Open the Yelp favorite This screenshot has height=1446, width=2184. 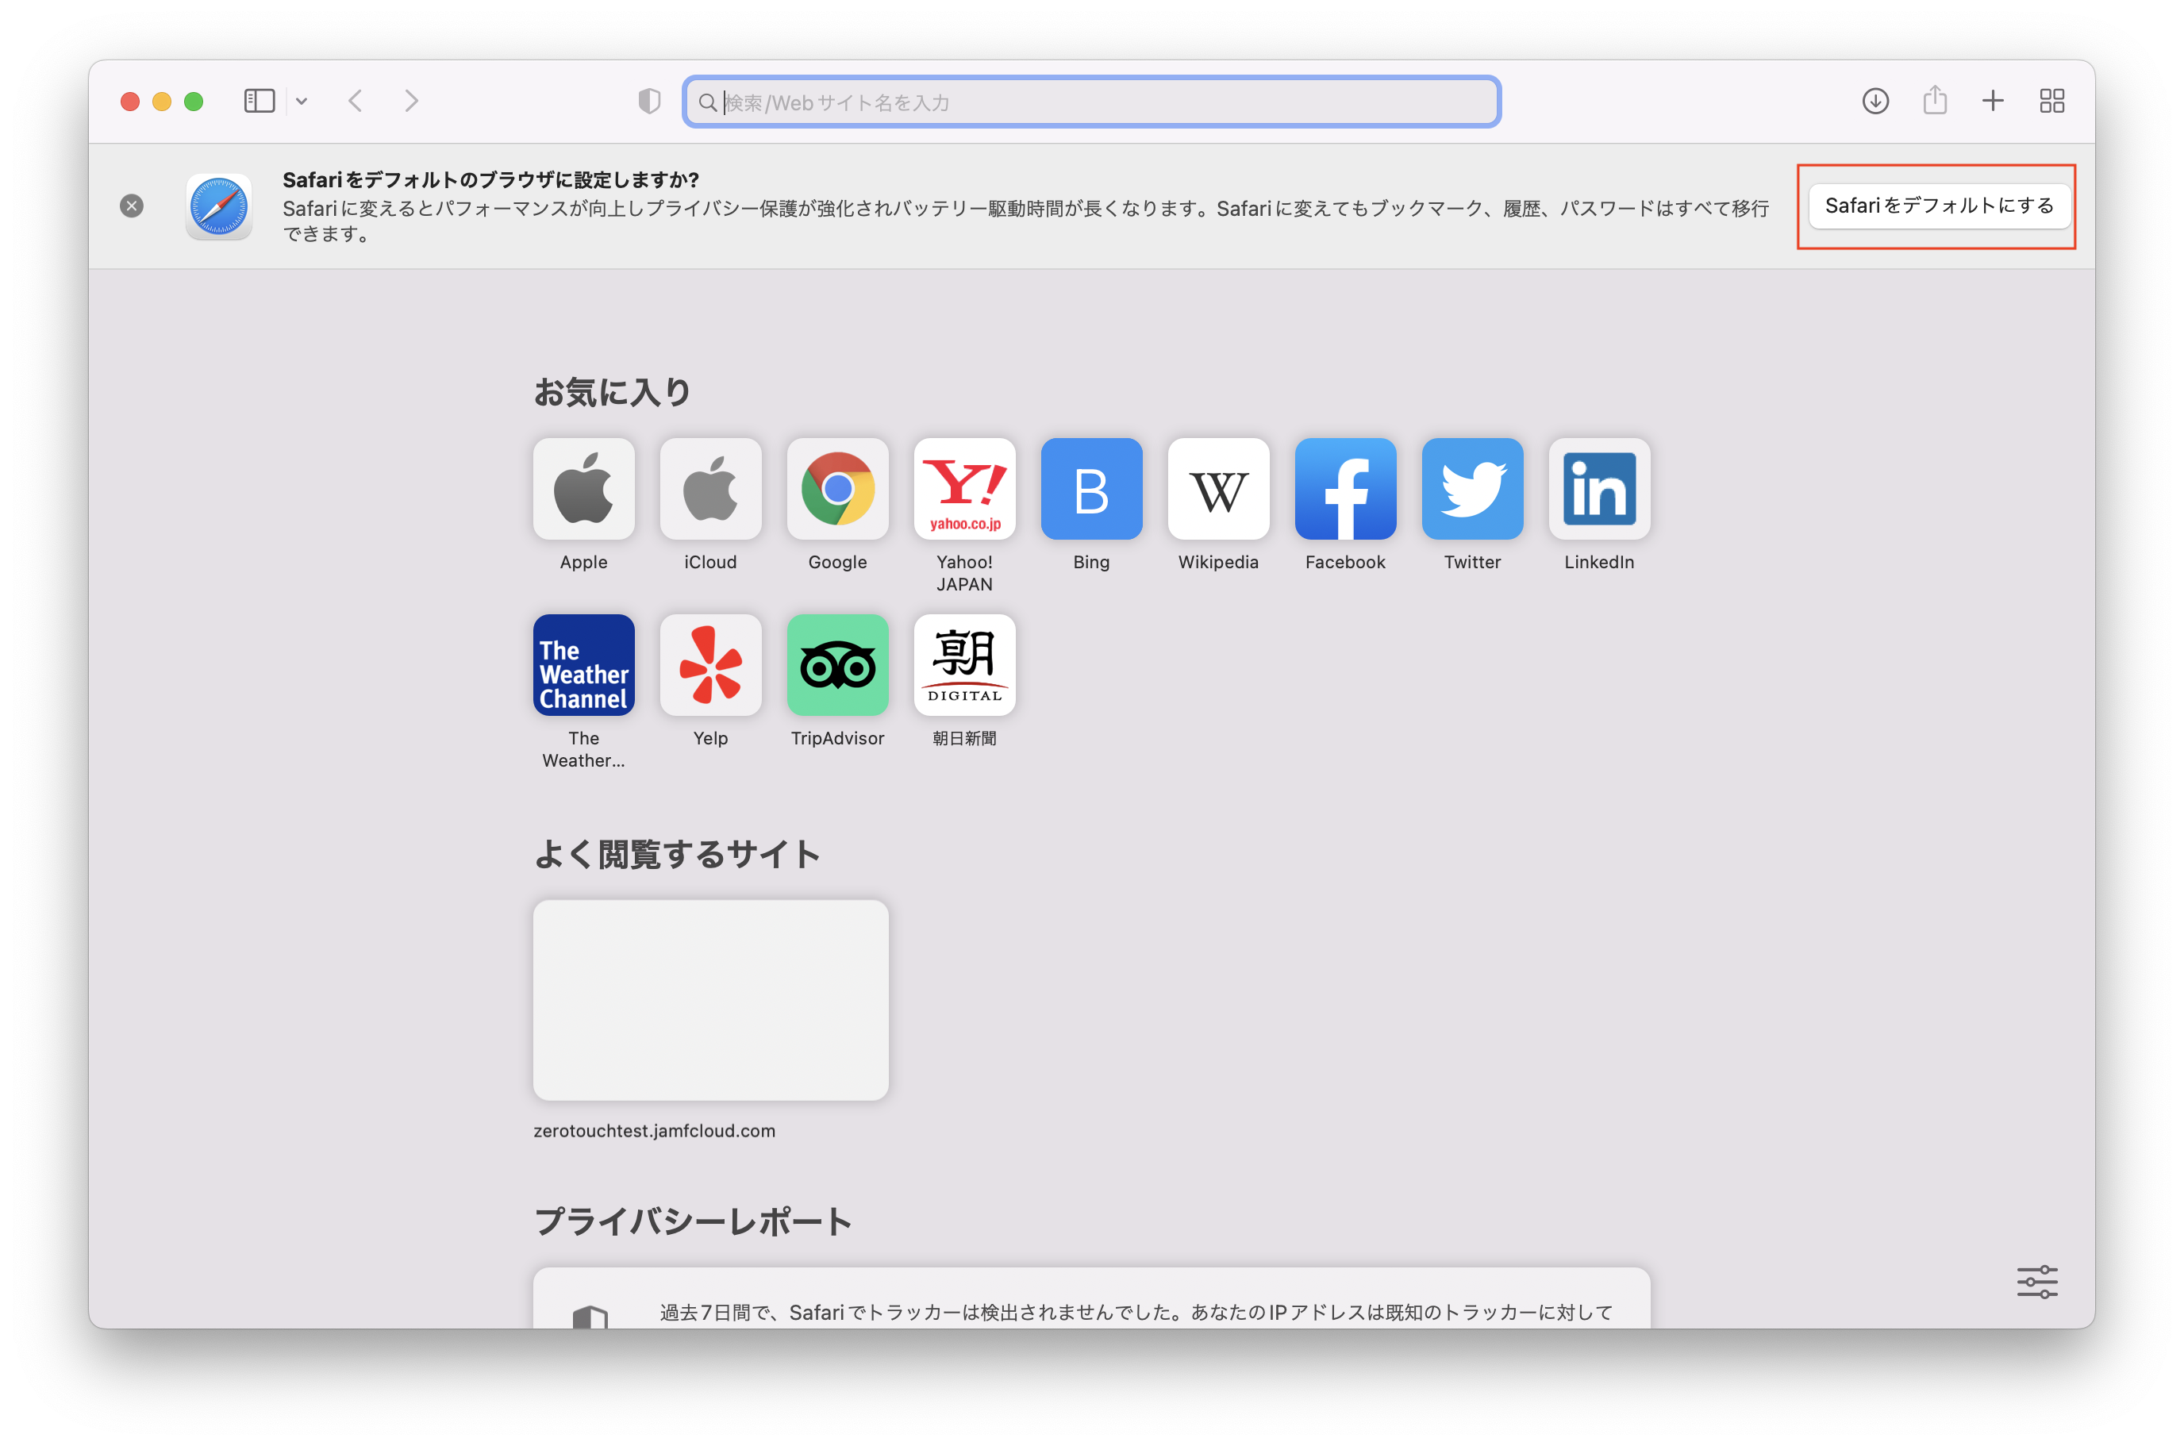711,665
